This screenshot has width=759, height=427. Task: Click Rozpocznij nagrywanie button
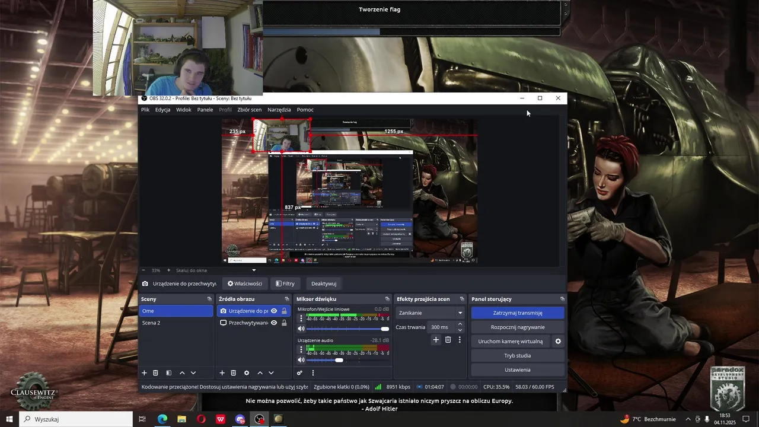pyautogui.click(x=518, y=327)
